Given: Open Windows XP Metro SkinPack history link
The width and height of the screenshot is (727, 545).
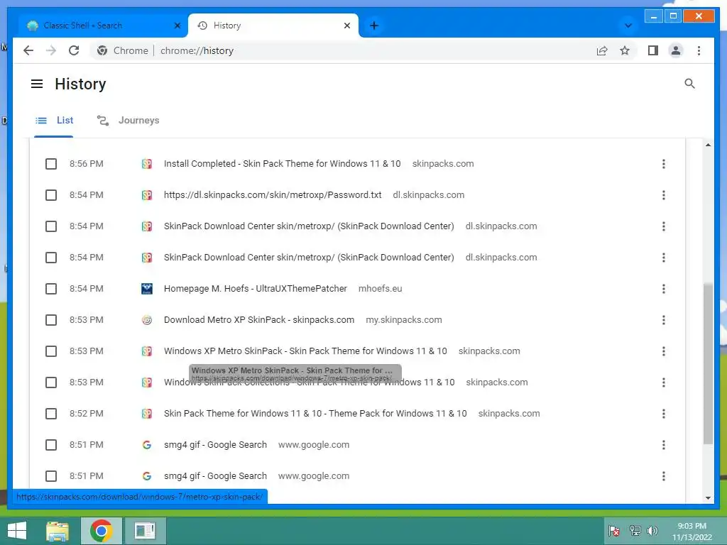Looking at the screenshot, I should [305, 351].
